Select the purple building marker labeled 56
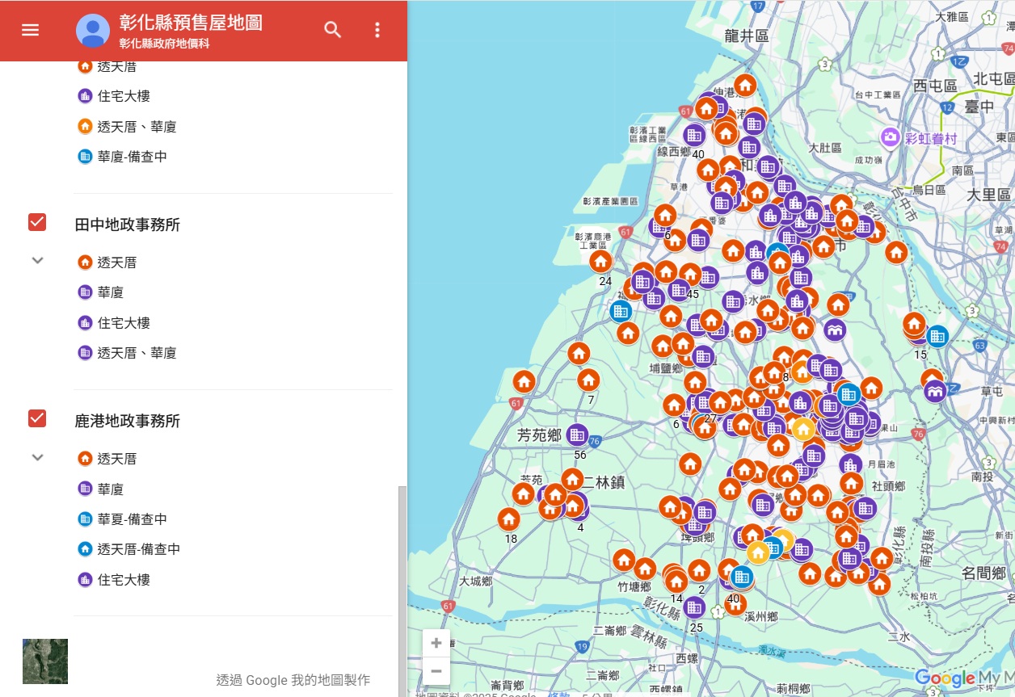The width and height of the screenshot is (1015, 697). click(x=577, y=435)
